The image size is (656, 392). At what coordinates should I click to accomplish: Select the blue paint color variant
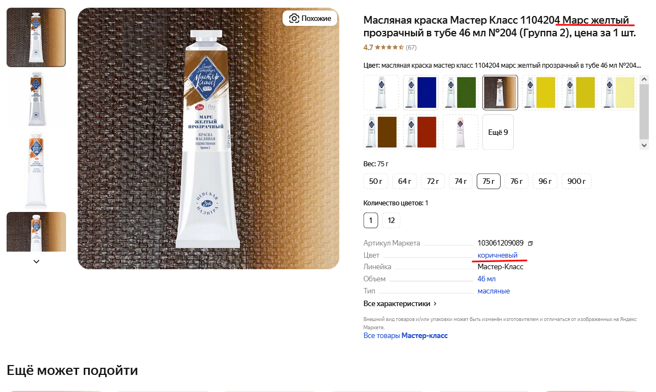pos(421,92)
